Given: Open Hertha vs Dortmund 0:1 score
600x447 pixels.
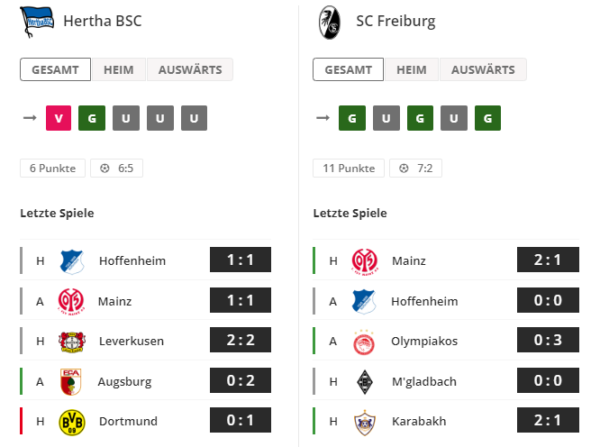Looking at the screenshot, I should [241, 420].
